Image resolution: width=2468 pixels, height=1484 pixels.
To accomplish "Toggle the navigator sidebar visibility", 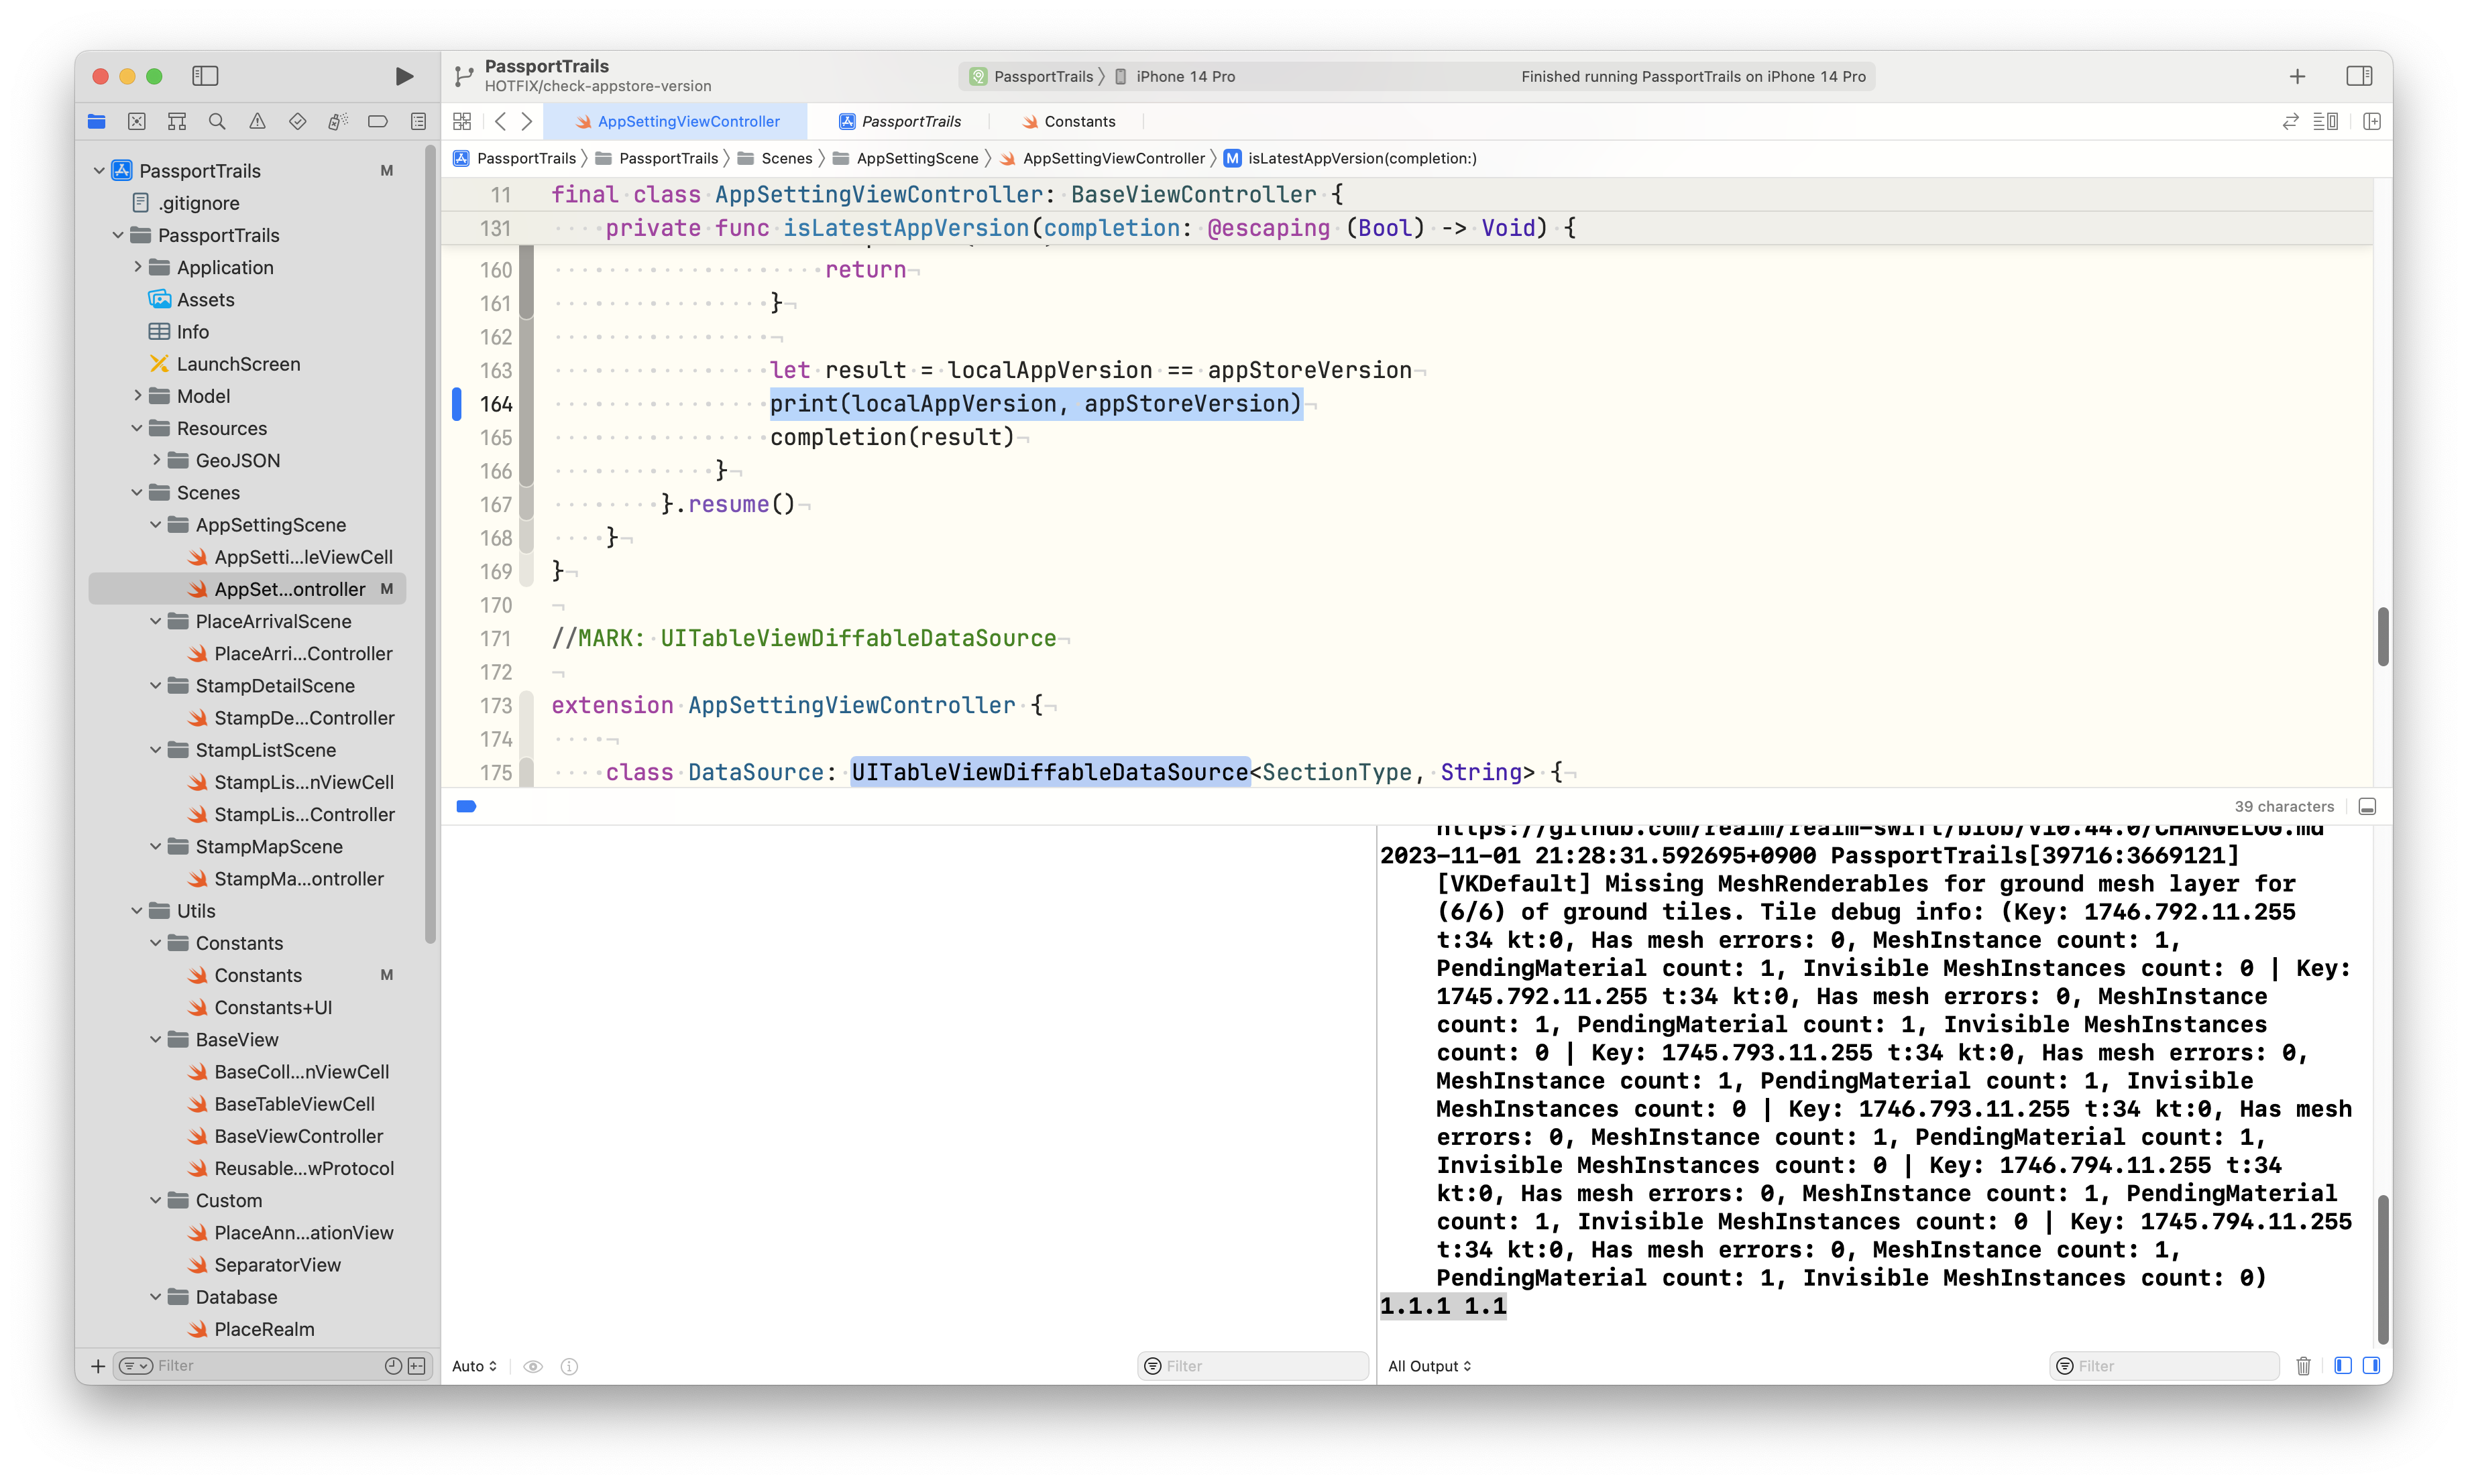I will [205, 76].
